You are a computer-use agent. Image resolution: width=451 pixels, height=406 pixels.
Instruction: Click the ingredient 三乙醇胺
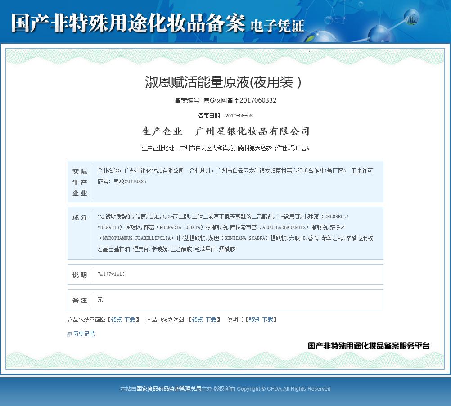tap(181, 249)
